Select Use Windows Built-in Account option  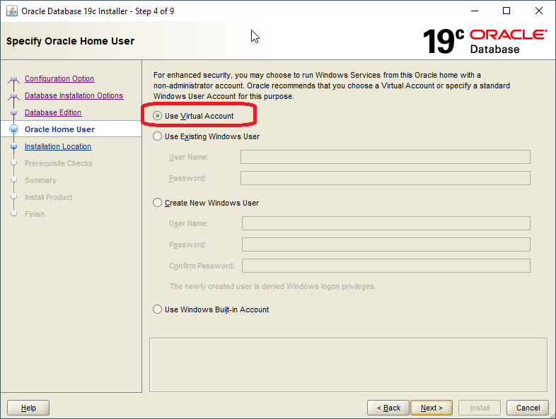point(158,309)
